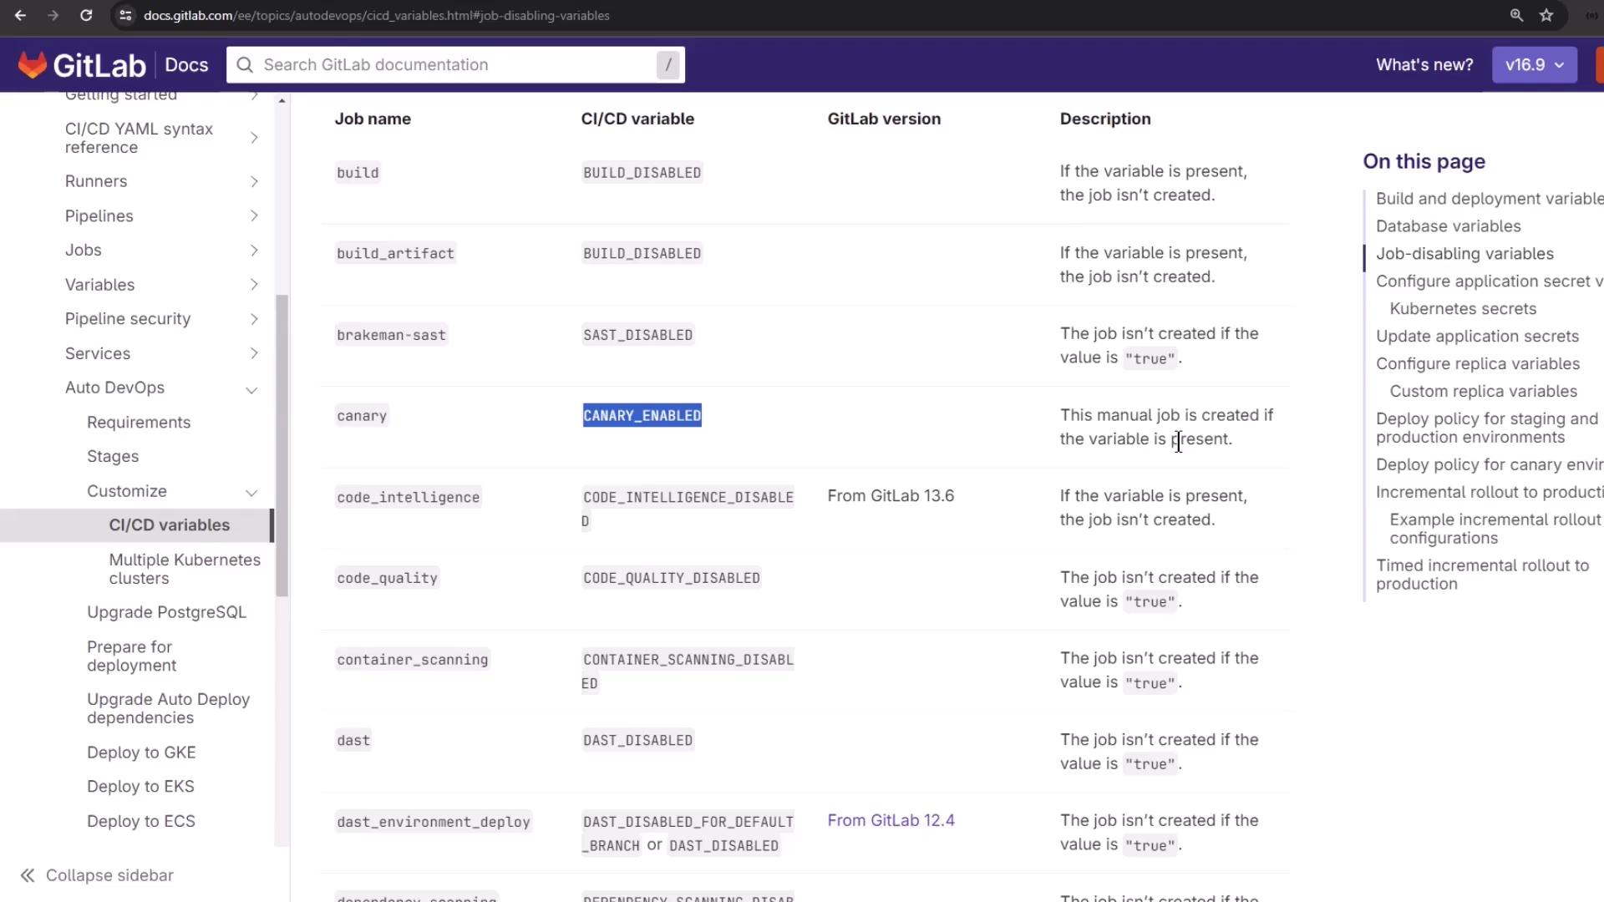This screenshot has width=1604, height=902.
Task: Focus the Search GitLab documentation field
Action: [451, 65]
